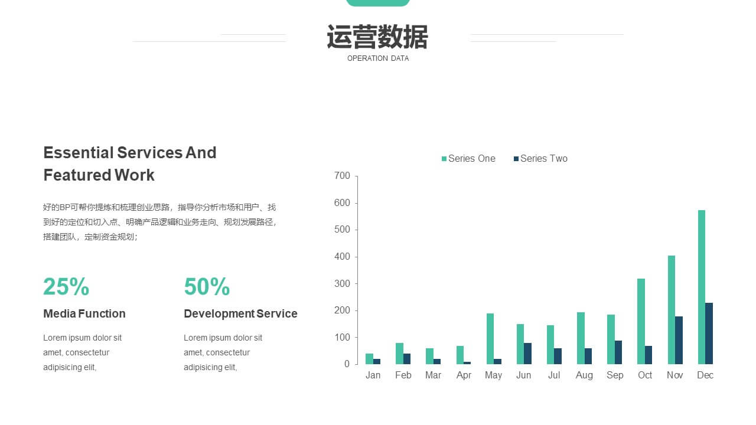The image size is (756, 425).
Task: Click the green Nov bar
Action: pos(672,310)
